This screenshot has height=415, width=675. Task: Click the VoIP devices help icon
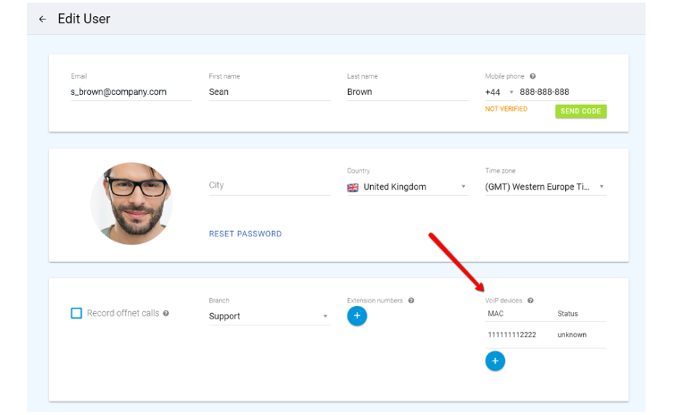530,301
